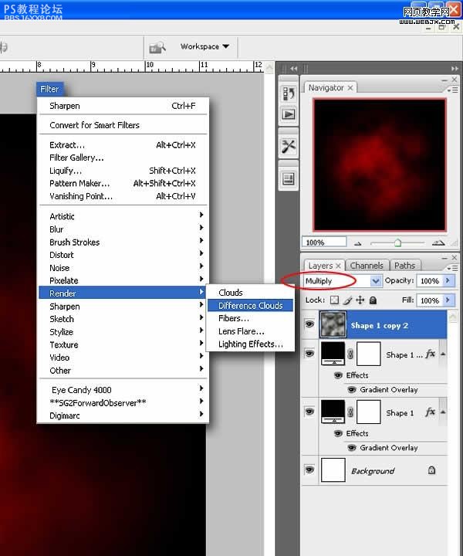Click the Opacity 100% field

430,281
